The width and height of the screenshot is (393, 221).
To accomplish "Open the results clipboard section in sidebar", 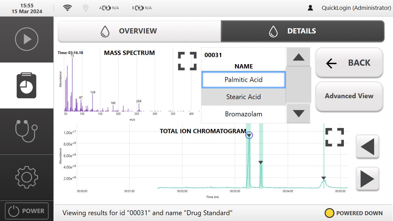I will (x=27, y=86).
